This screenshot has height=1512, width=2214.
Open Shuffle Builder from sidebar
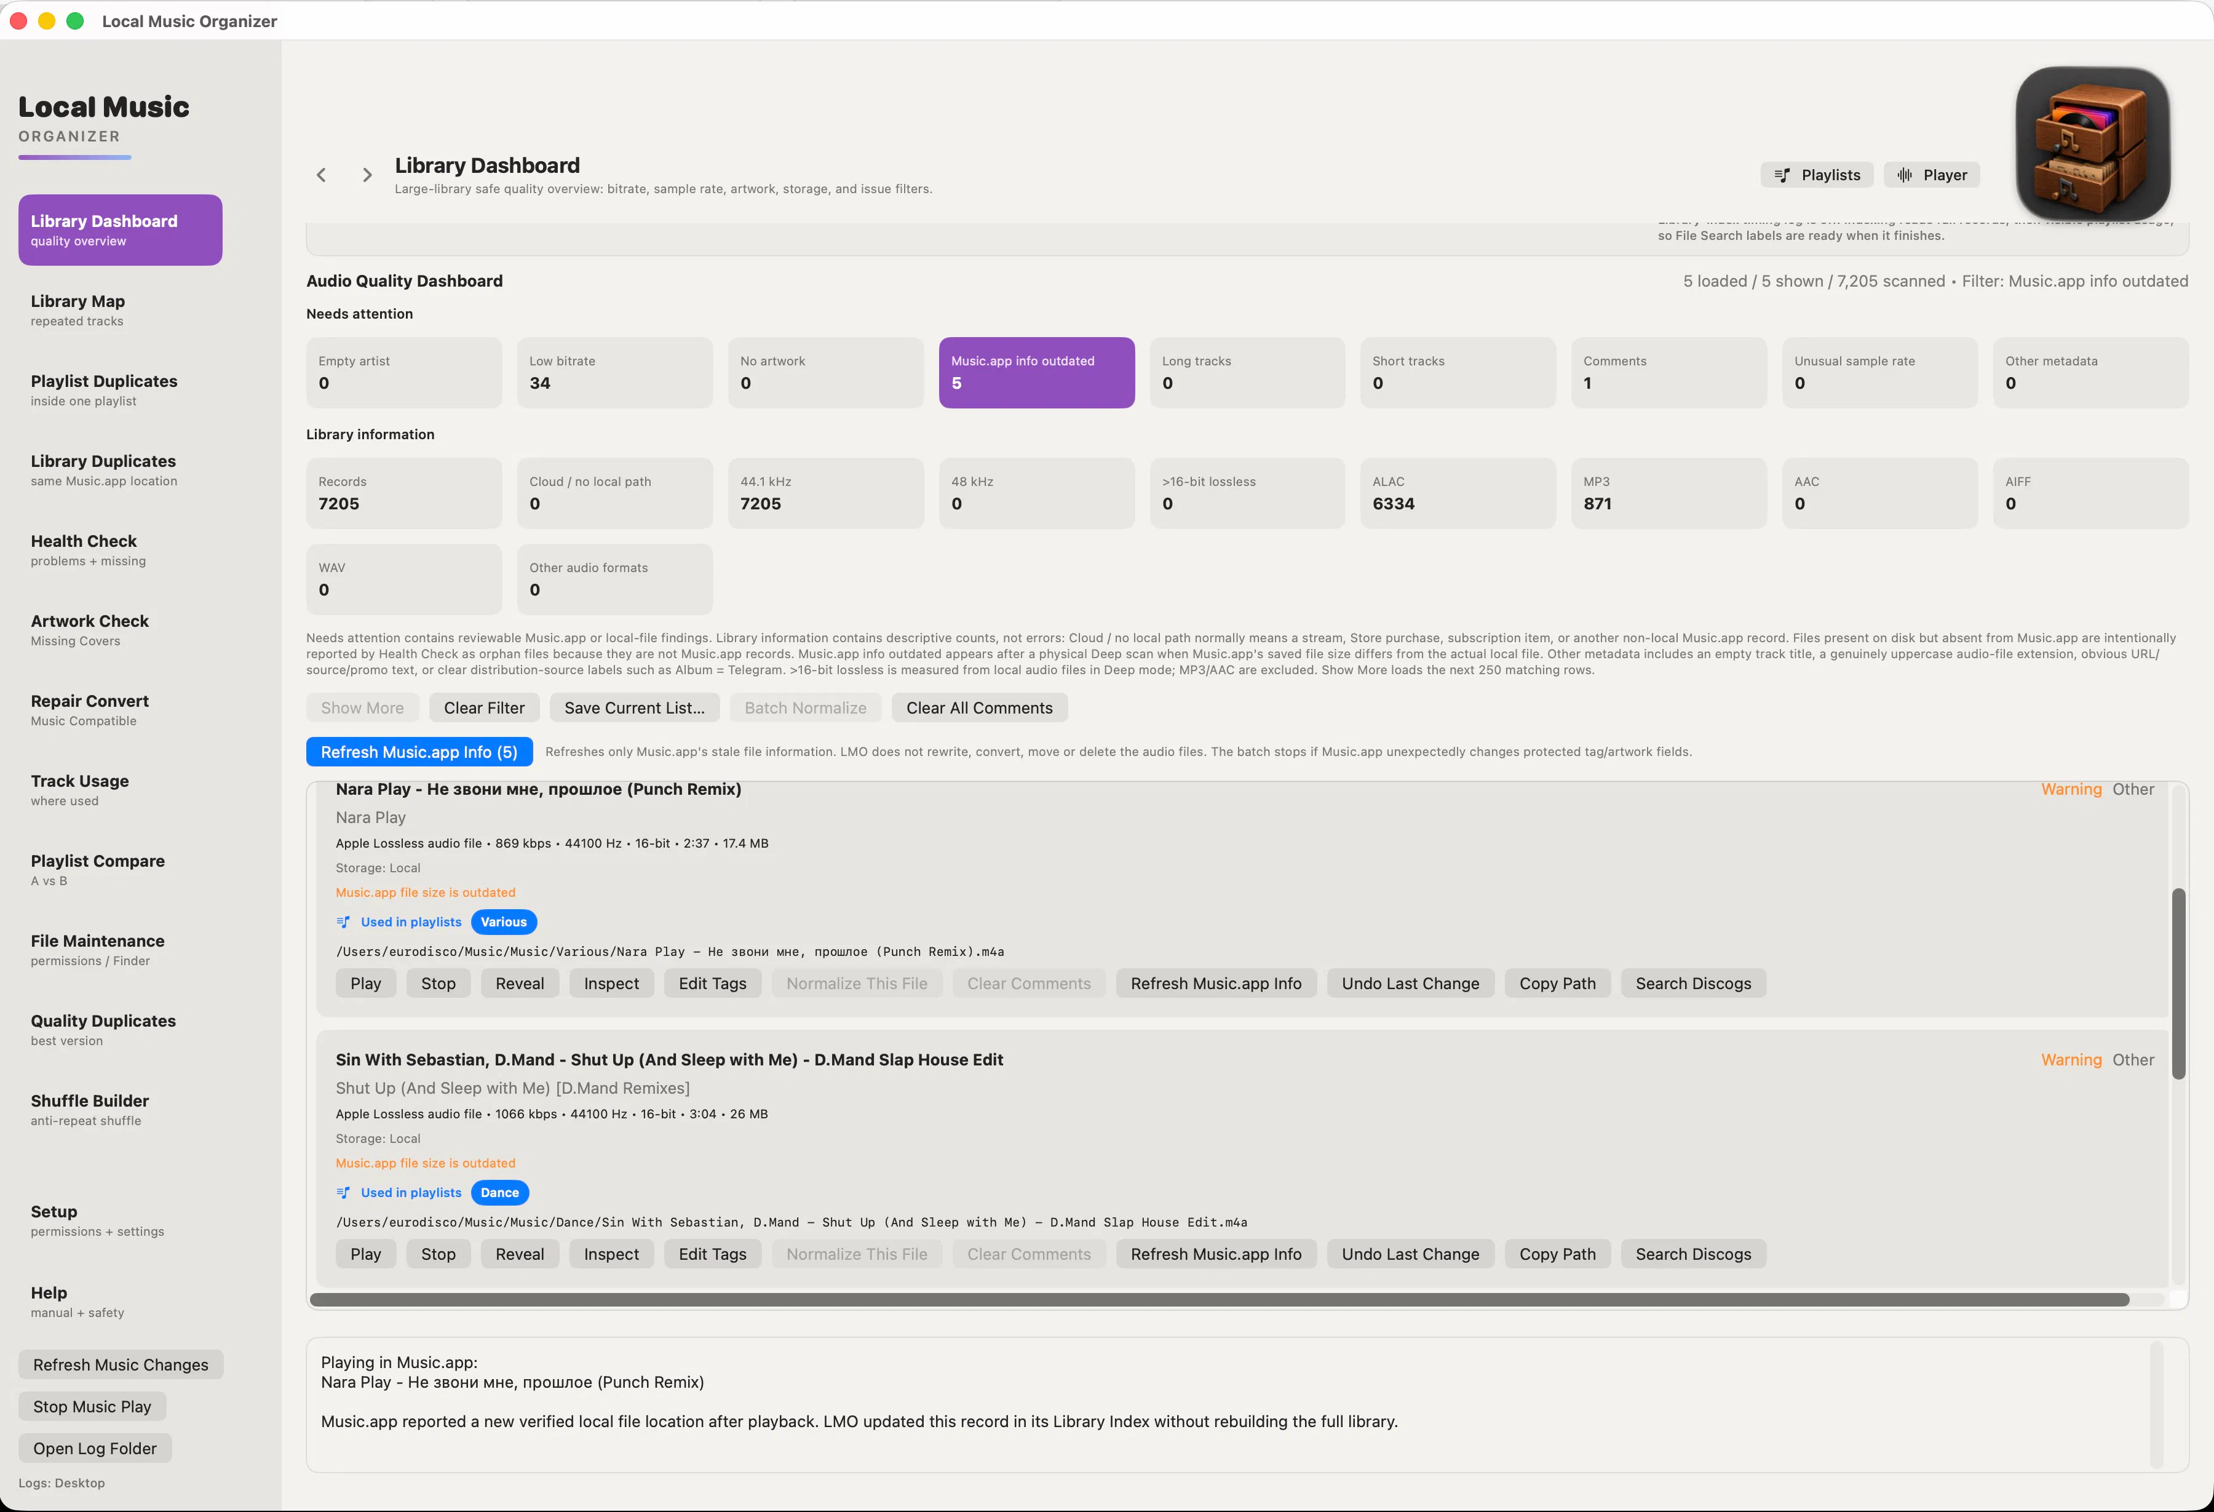[x=120, y=1111]
